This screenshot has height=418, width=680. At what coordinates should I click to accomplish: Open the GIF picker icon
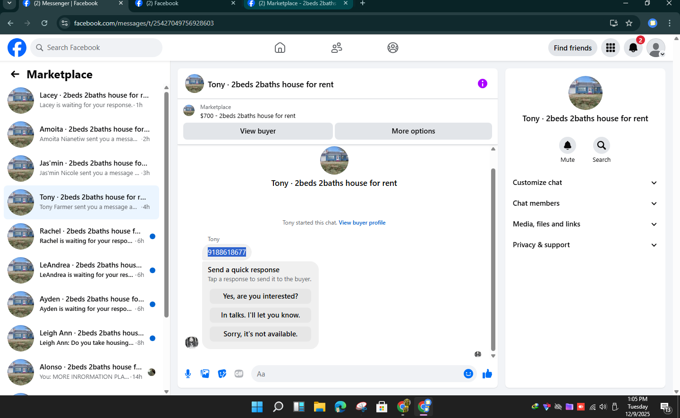tap(239, 374)
